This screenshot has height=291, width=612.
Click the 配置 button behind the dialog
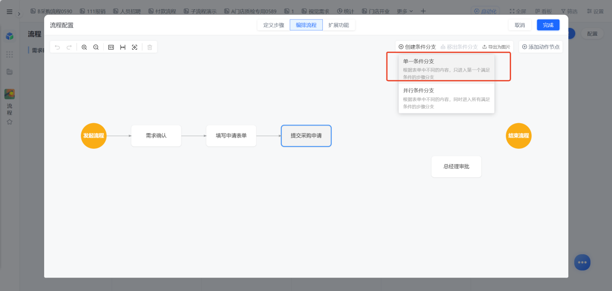(x=592, y=33)
